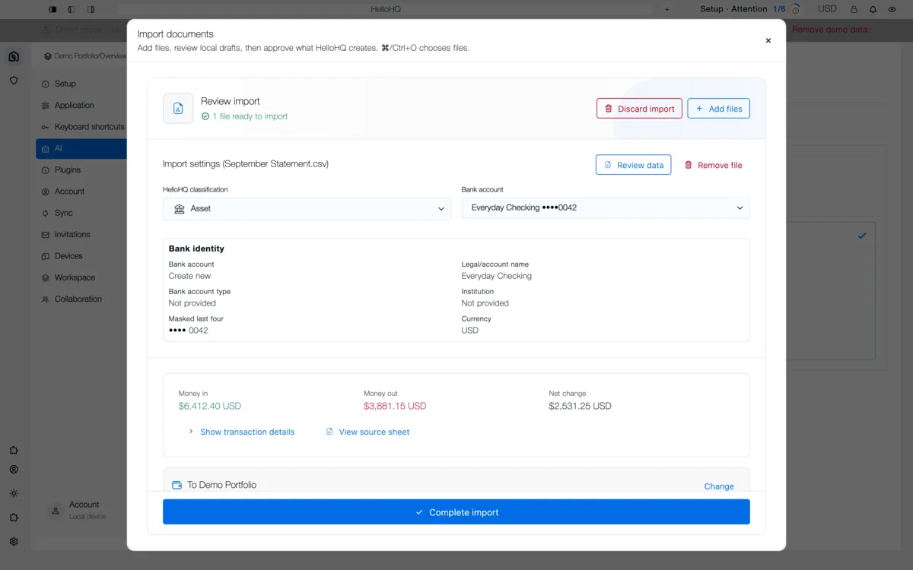
Task: Click the blue checkmark behind the dialog
Action: (x=862, y=236)
